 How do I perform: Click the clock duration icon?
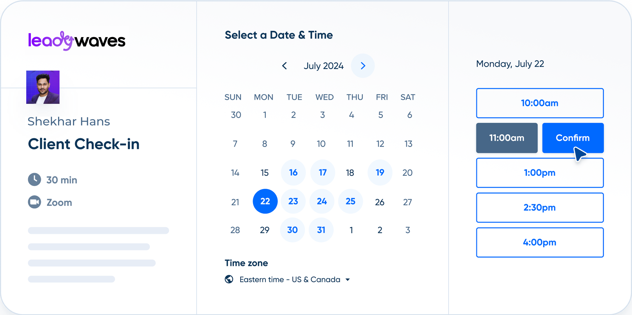34,180
